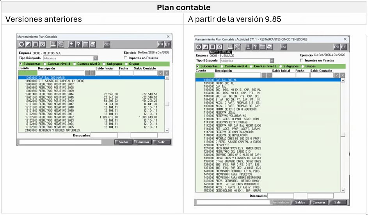Click printer icon in Actividad 671.1 window
This screenshot has width=368, height=215.
pos(230,47)
